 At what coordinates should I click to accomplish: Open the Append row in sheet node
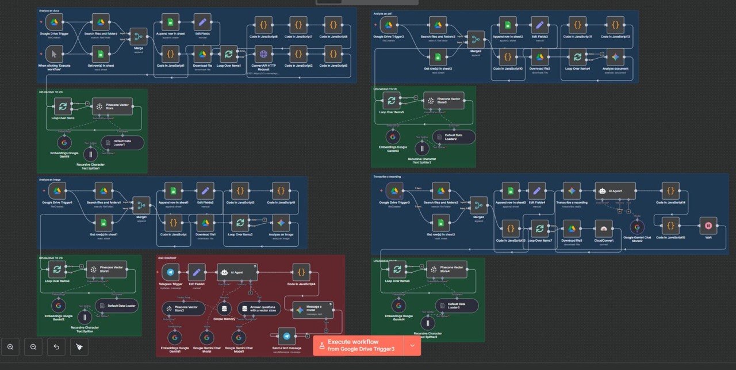pos(170,23)
